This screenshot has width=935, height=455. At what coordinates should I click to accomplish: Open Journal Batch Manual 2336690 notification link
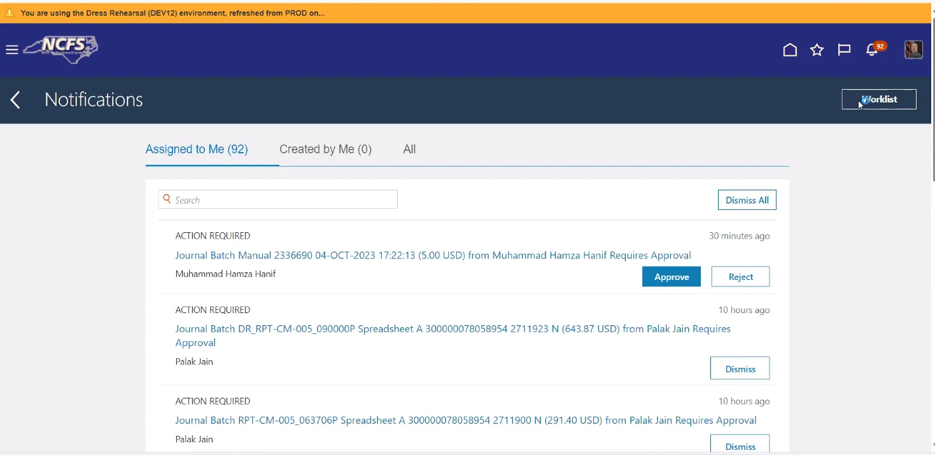433,255
